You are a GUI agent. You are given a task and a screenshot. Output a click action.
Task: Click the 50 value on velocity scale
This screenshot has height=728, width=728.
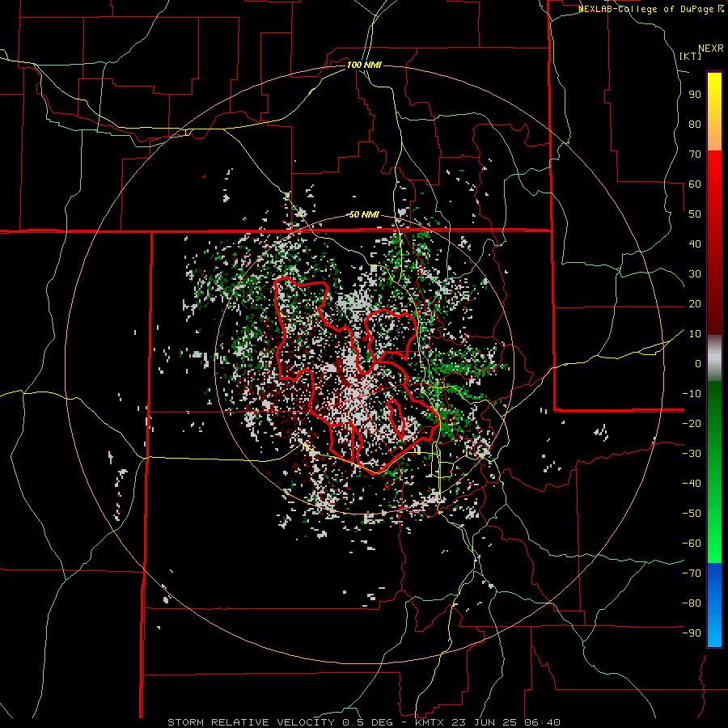[695, 214]
